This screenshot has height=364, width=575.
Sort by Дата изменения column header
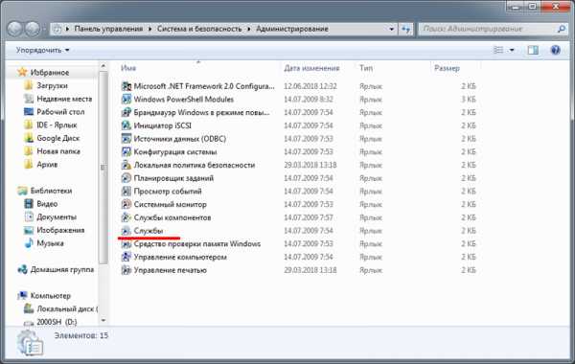click(x=311, y=68)
